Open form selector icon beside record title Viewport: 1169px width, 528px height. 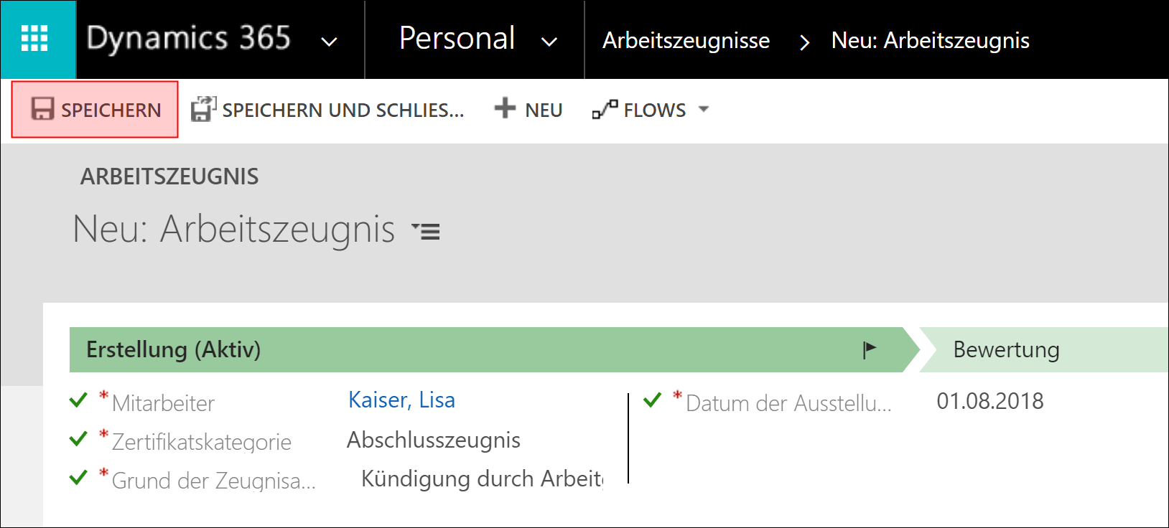pyautogui.click(x=427, y=231)
